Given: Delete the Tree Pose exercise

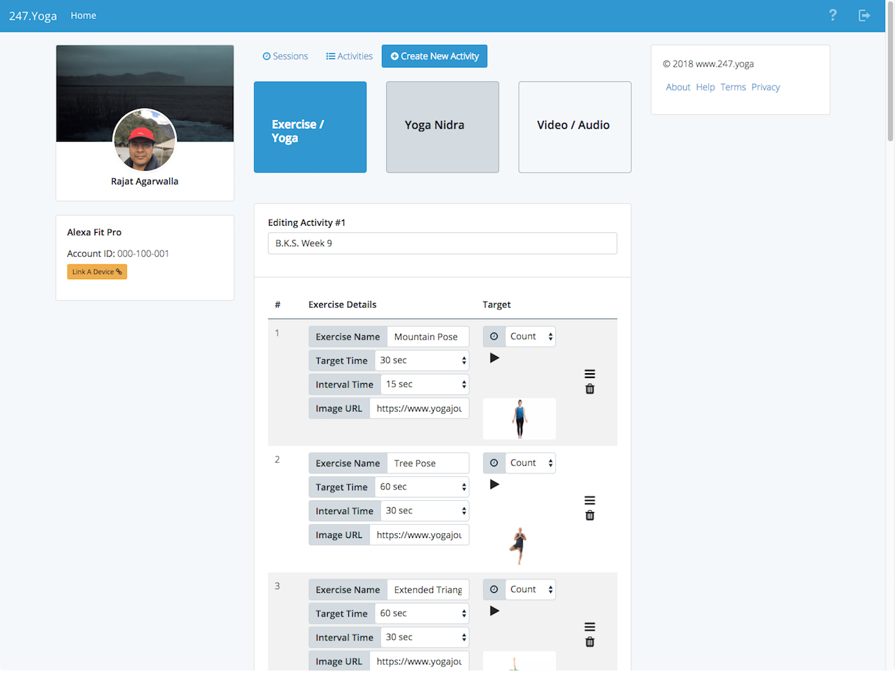Looking at the screenshot, I should [x=590, y=516].
